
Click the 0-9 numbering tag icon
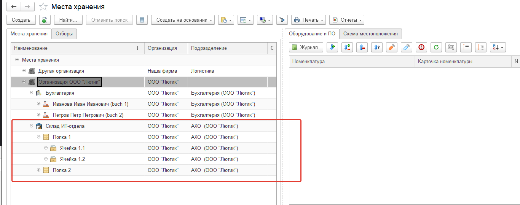coord(451,47)
